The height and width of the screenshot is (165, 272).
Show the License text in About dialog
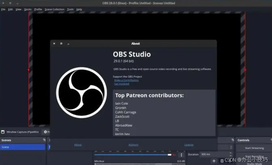[x=189, y=145]
